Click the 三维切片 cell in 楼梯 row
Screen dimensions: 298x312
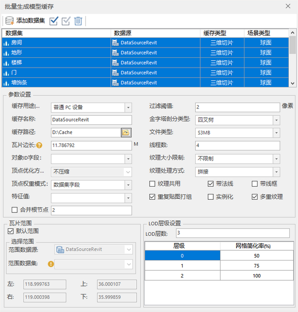222,63
